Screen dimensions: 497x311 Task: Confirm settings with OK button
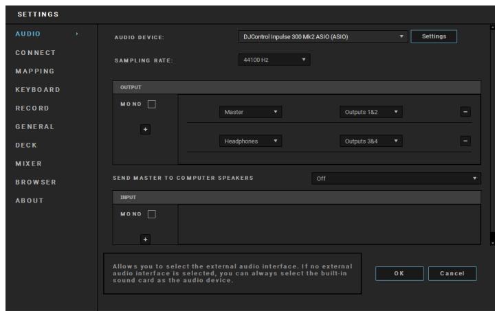[x=399, y=273]
